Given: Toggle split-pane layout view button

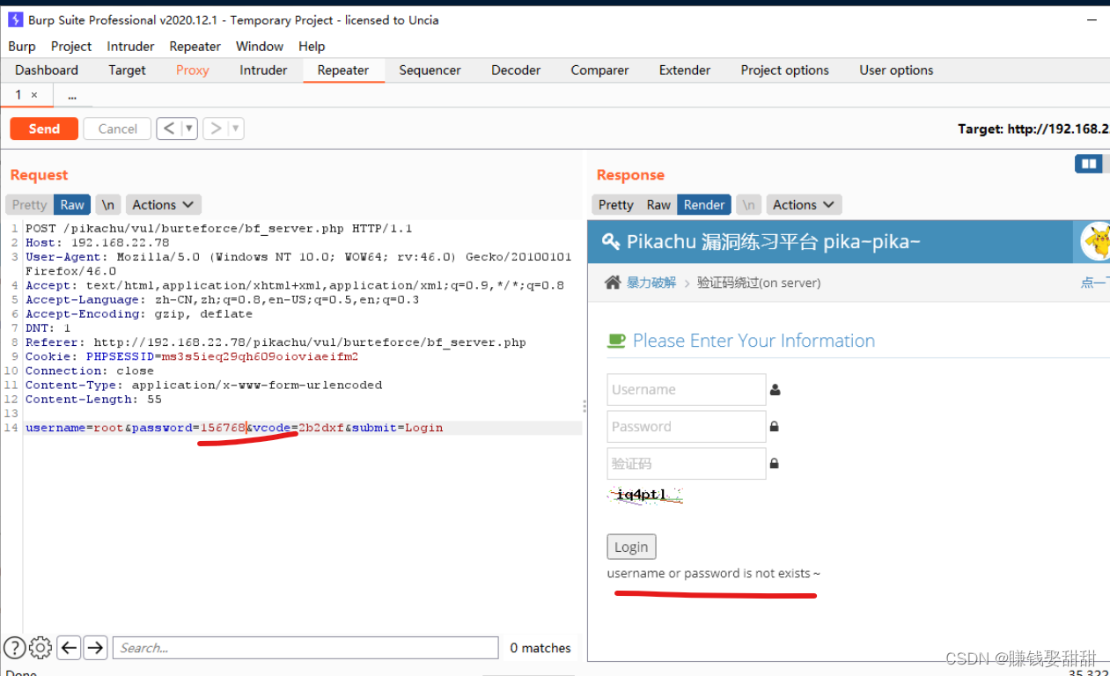Looking at the screenshot, I should [x=1089, y=164].
